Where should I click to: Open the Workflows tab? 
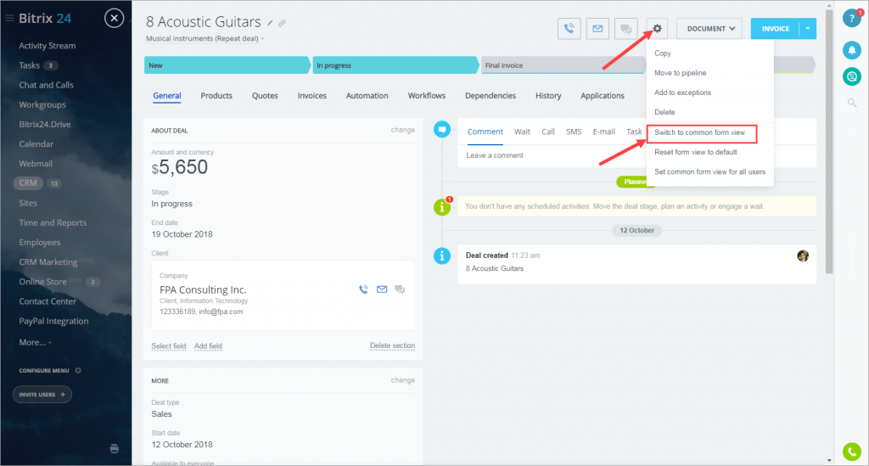pos(427,96)
